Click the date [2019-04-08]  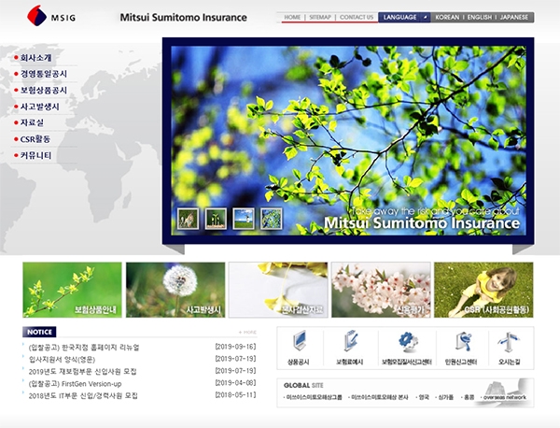(236, 383)
